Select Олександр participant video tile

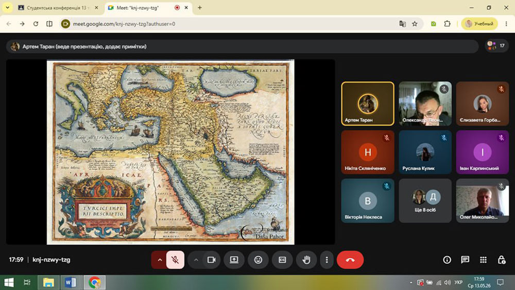tap(425, 104)
